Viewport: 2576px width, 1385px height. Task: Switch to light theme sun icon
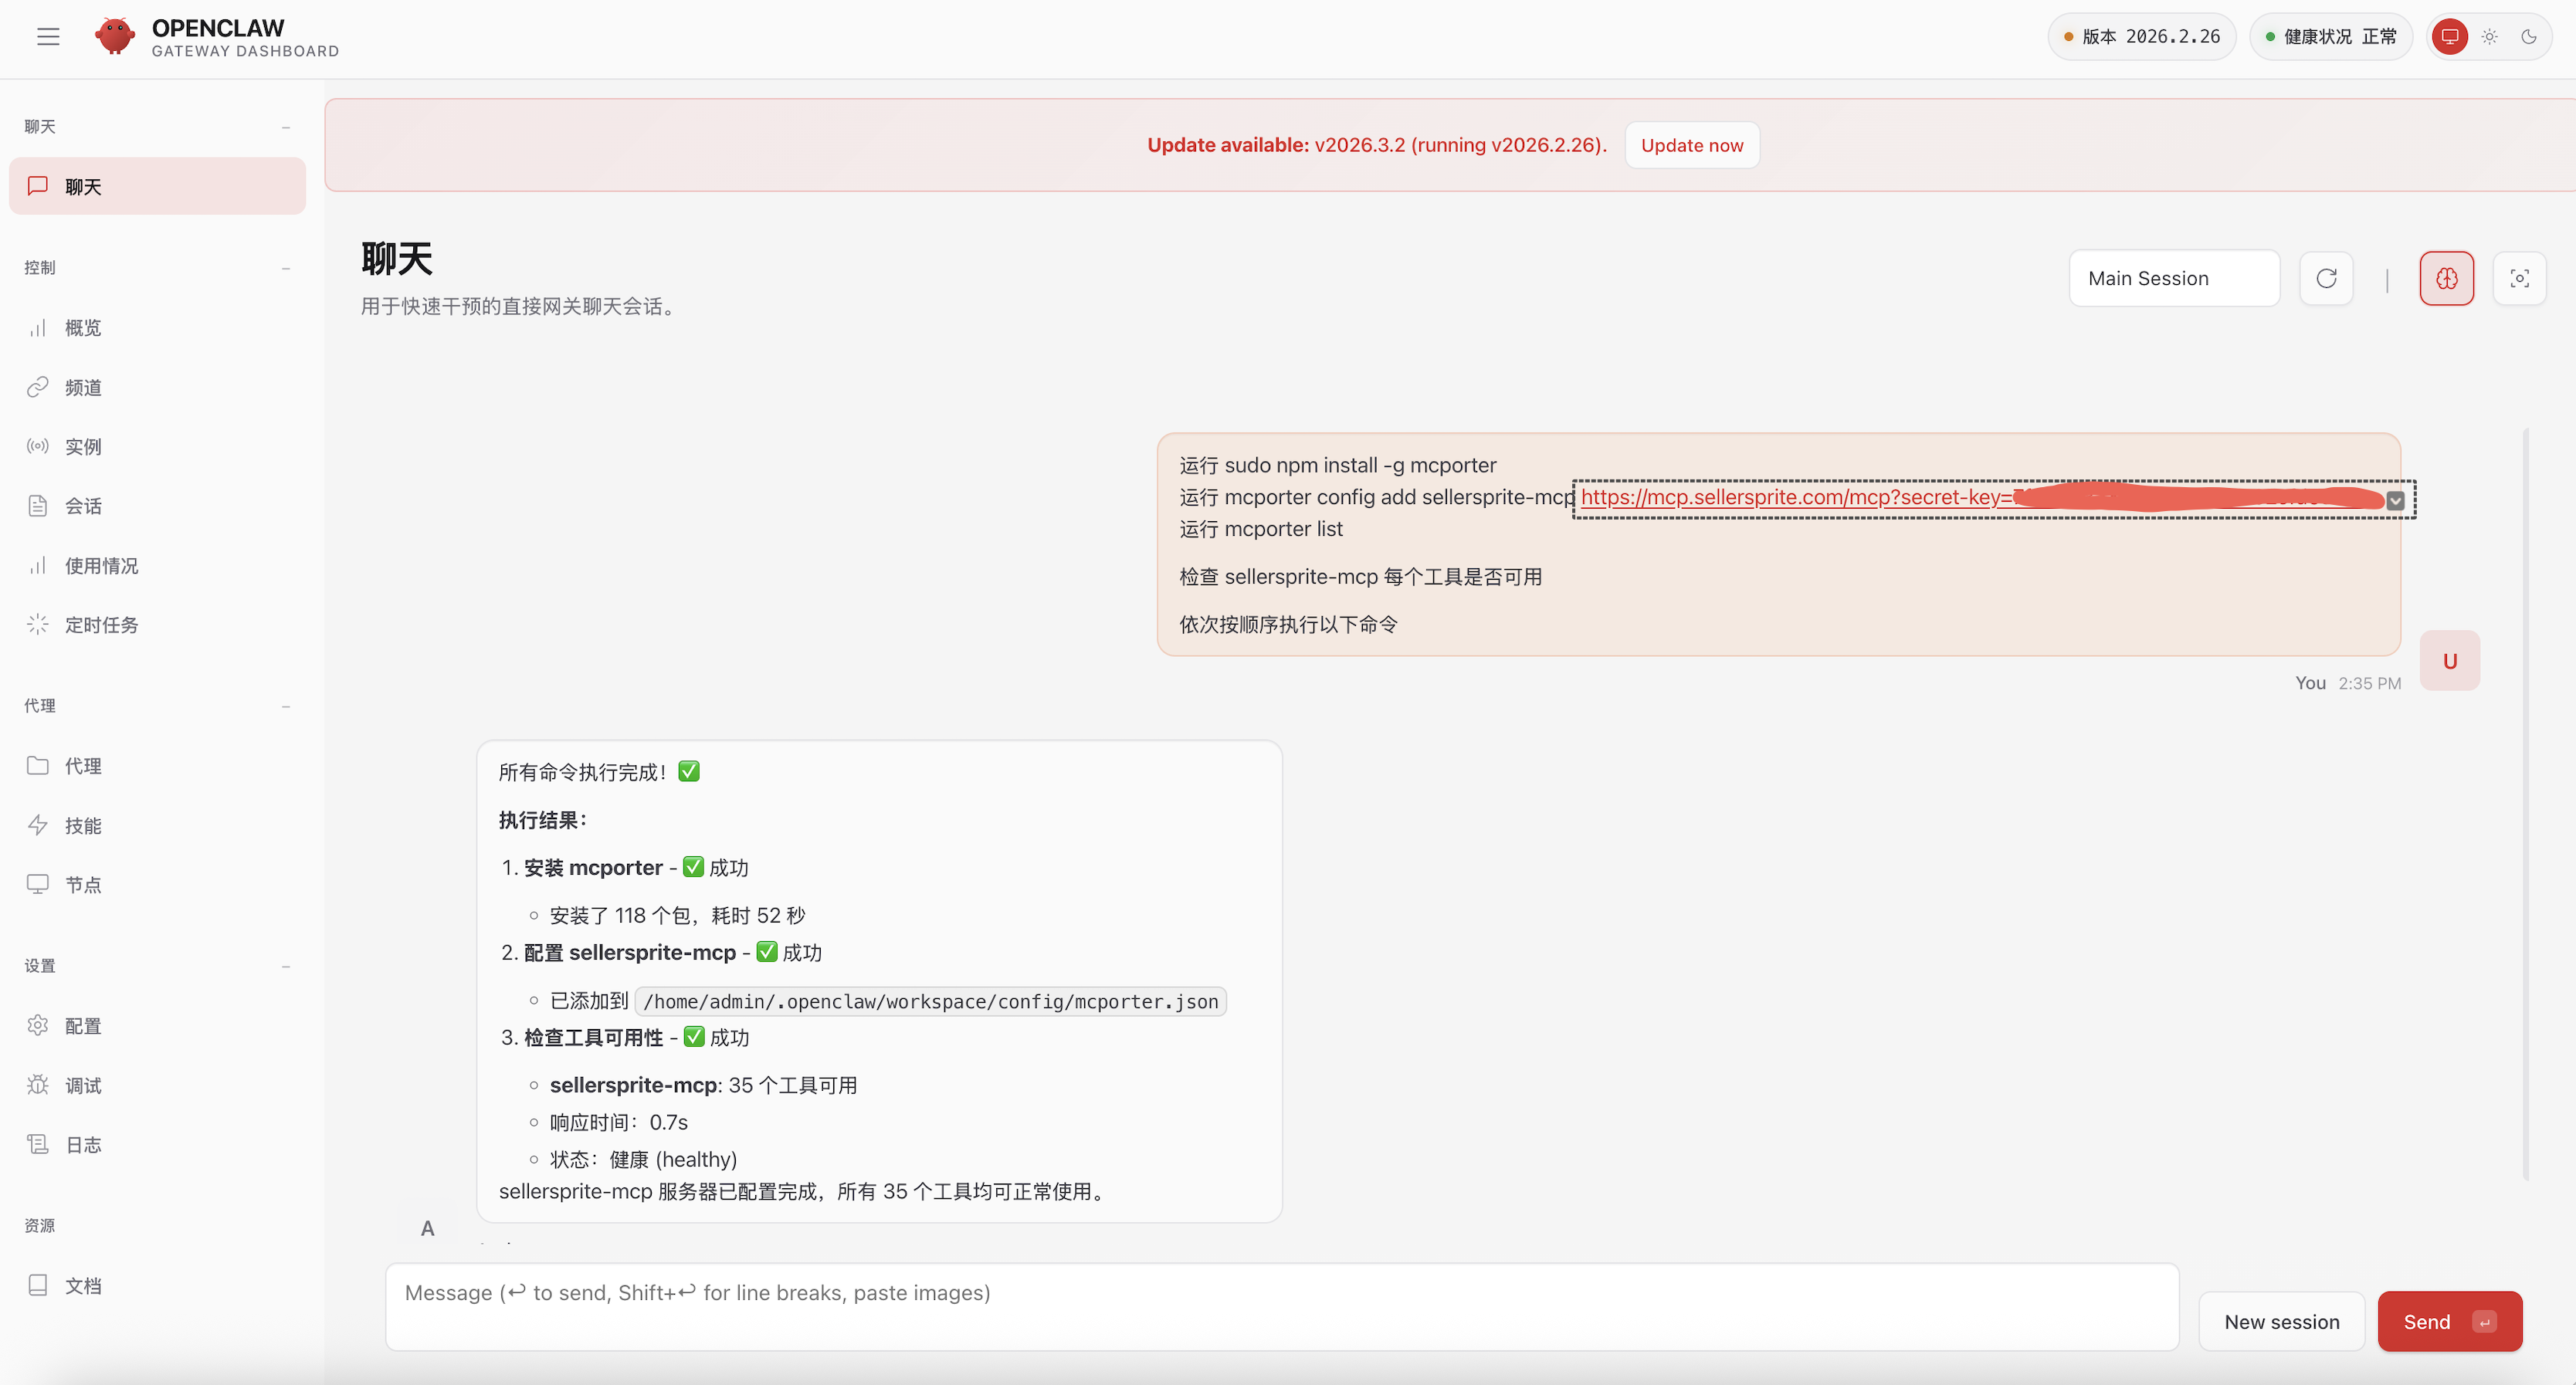2490,37
